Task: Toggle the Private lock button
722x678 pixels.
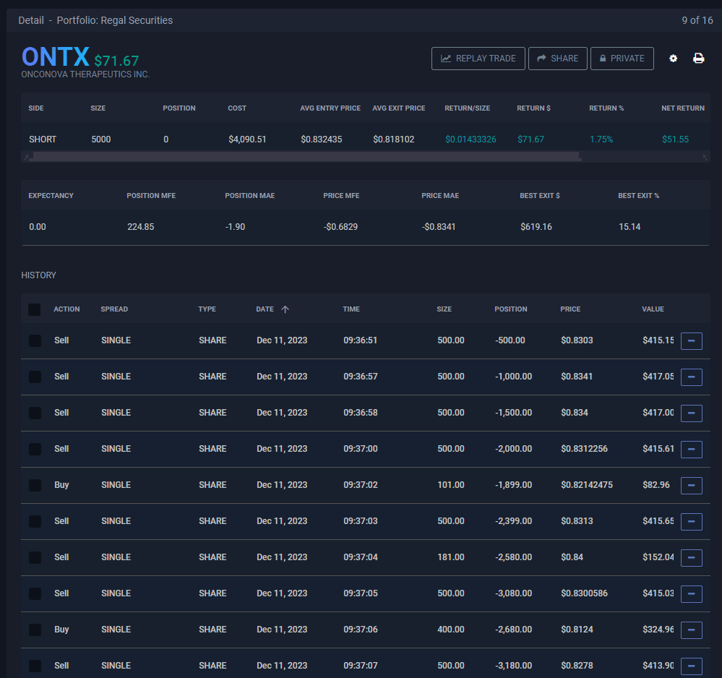Action: tap(622, 59)
